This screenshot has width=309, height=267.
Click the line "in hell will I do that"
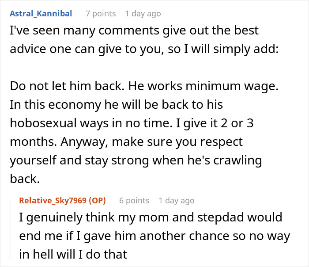pyautogui.click(x=73, y=254)
